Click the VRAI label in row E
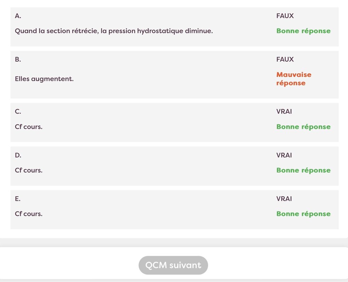This screenshot has height=282, width=348. coord(284,199)
